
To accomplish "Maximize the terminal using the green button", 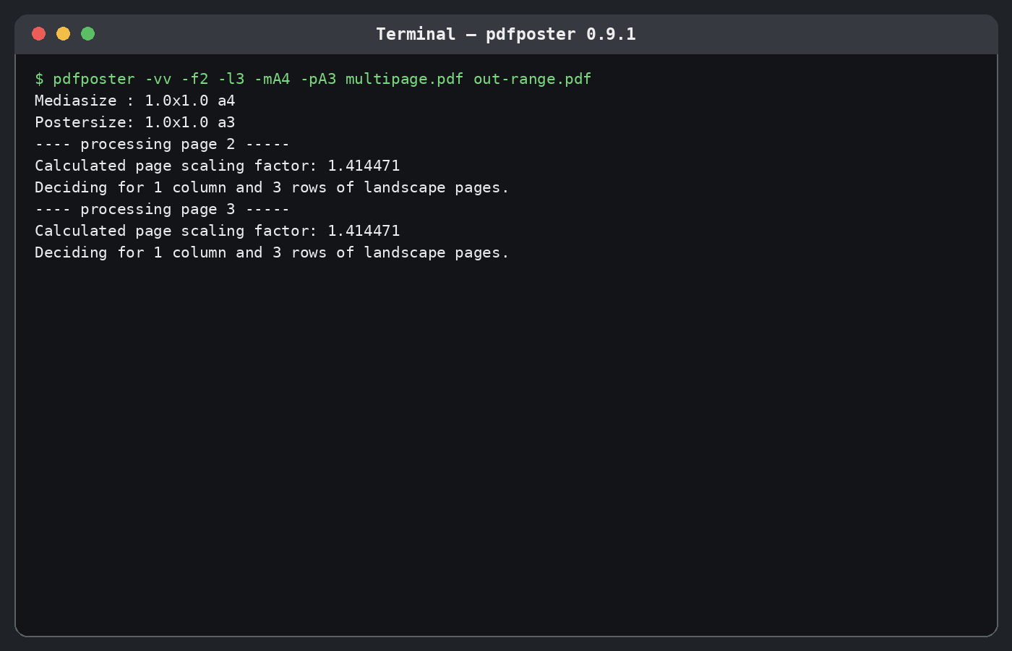I will [88, 34].
